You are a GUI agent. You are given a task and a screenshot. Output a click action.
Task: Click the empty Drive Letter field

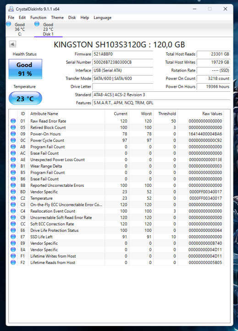point(122,87)
